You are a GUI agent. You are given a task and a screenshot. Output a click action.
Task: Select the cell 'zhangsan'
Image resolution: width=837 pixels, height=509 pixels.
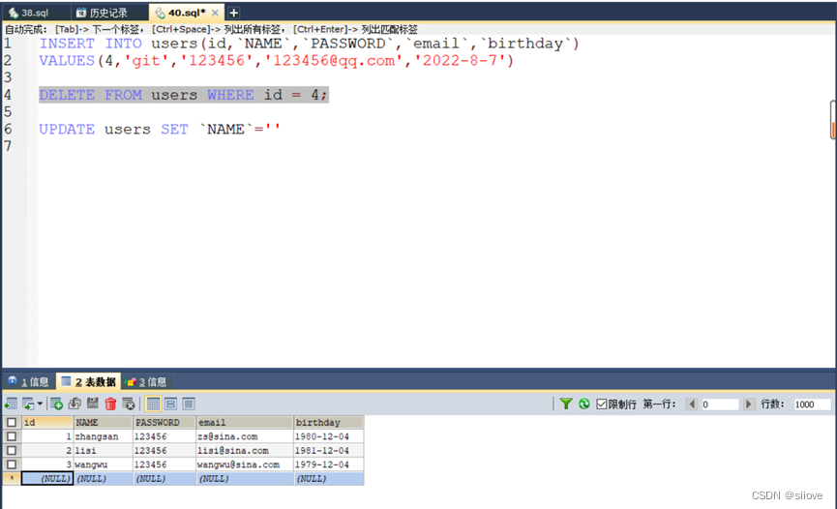click(x=103, y=436)
